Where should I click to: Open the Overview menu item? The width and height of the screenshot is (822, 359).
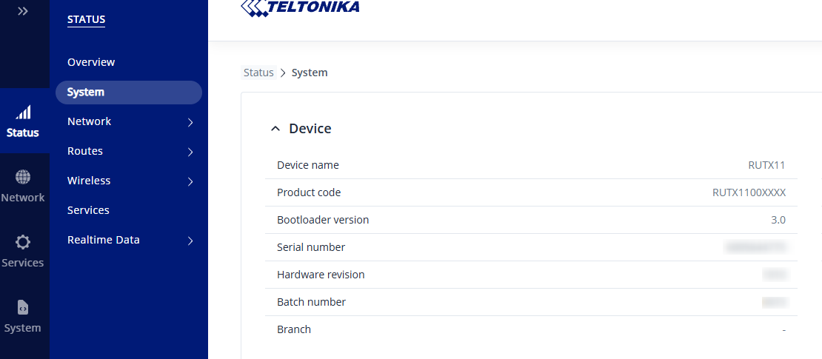(91, 62)
